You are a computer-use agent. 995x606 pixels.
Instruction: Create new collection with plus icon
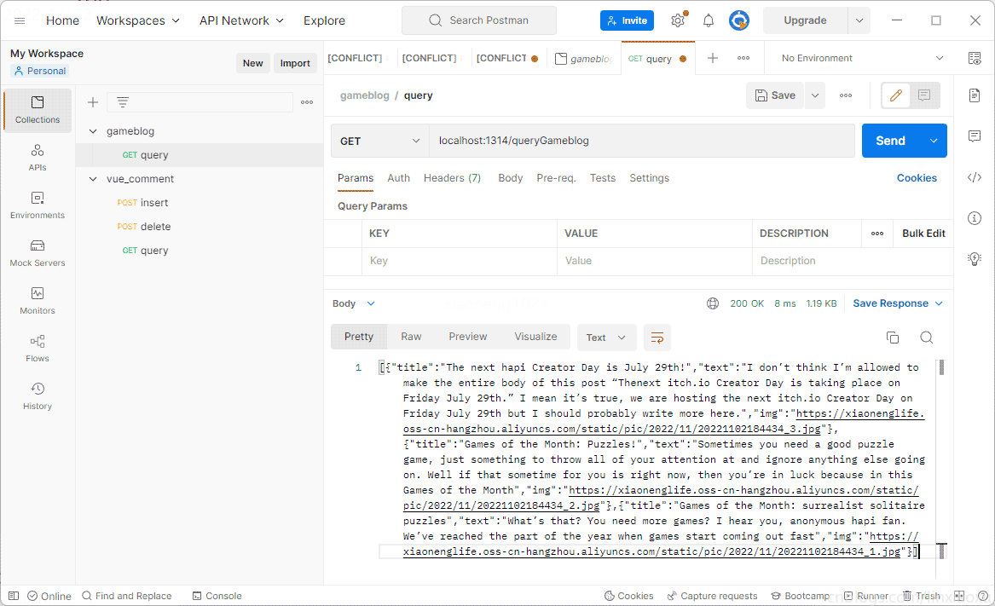pyautogui.click(x=93, y=102)
